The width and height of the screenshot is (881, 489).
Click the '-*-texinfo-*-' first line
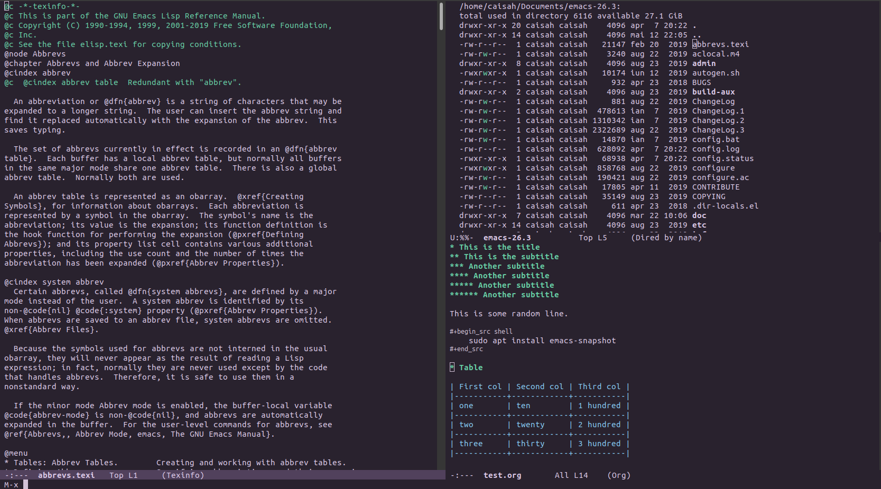[x=42, y=6]
